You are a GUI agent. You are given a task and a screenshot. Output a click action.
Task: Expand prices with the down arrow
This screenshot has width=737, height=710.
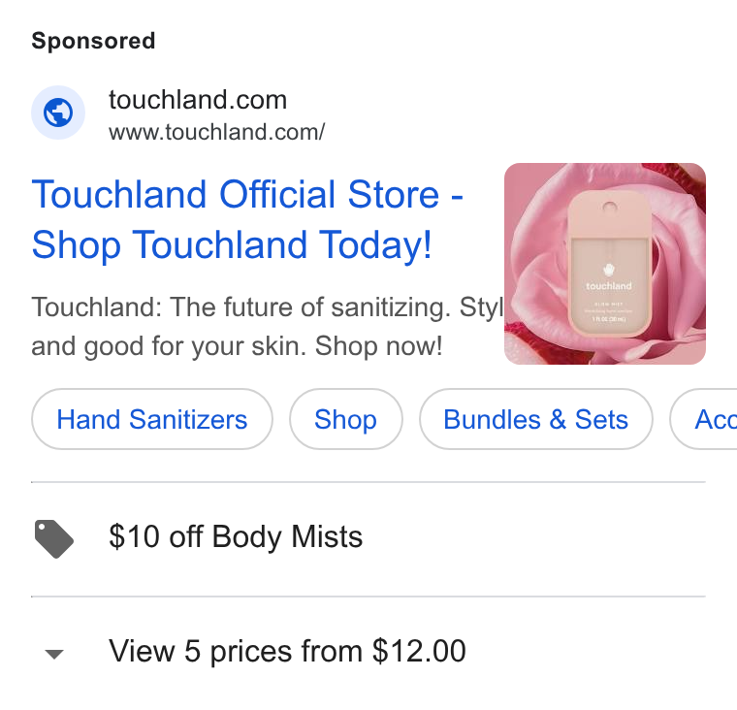(54, 654)
